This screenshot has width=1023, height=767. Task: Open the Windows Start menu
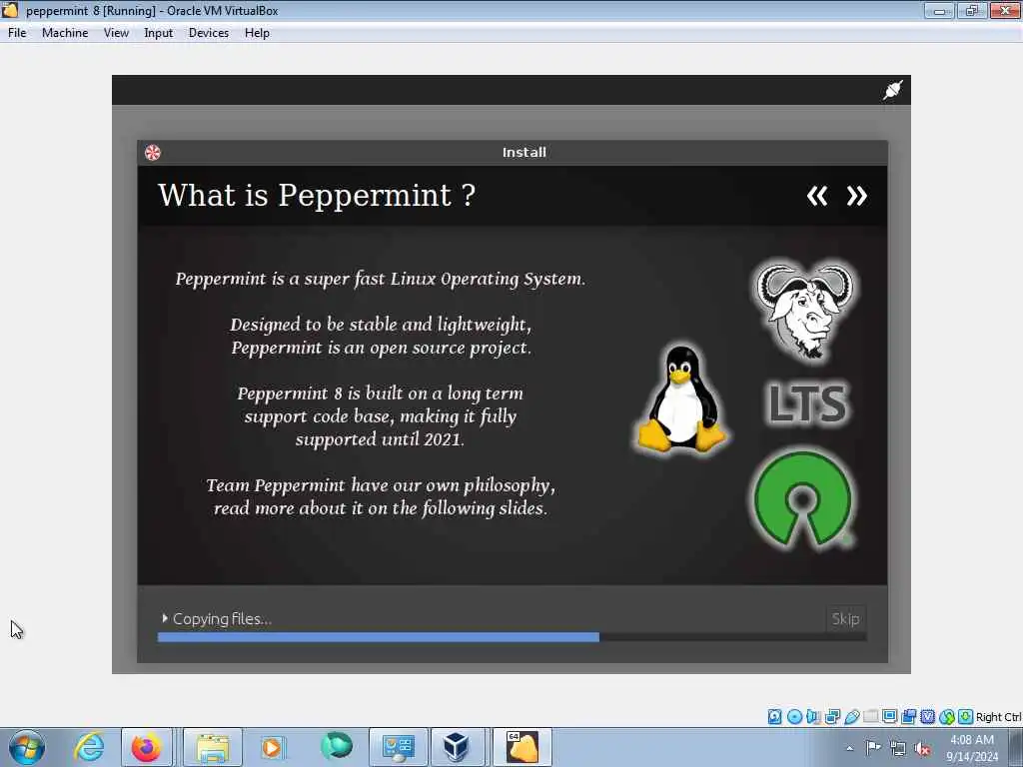(27, 747)
